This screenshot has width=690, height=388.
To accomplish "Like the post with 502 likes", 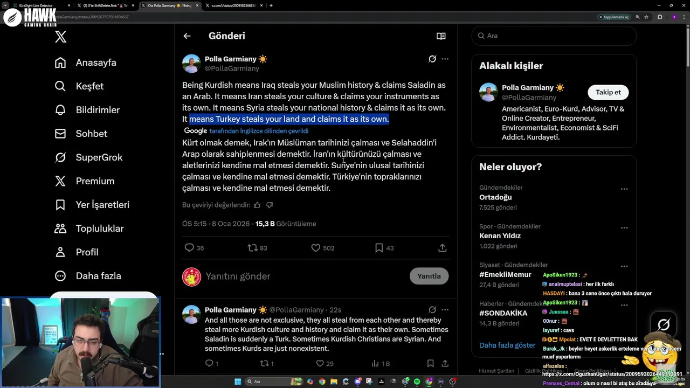I will (322, 248).
